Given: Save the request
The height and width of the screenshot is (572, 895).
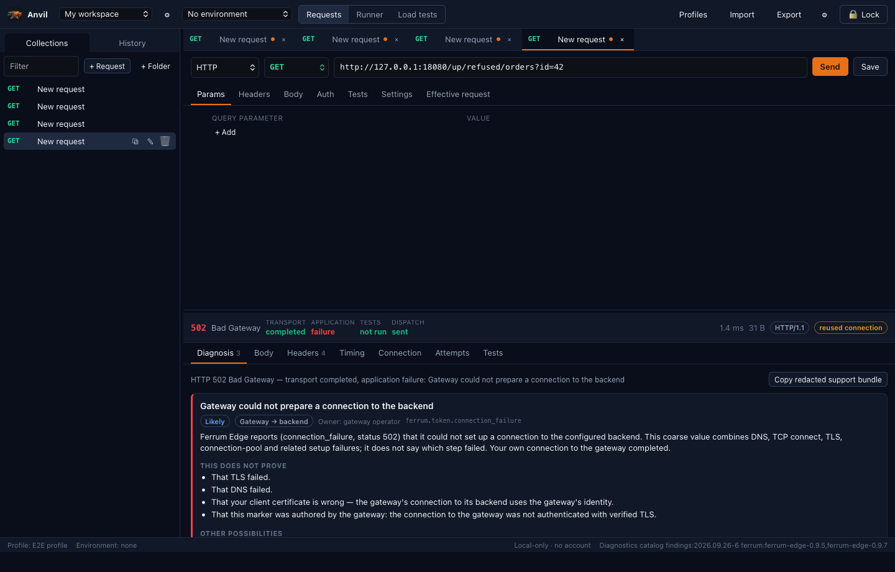Looking at the screenshot, I should coord(870,67).
